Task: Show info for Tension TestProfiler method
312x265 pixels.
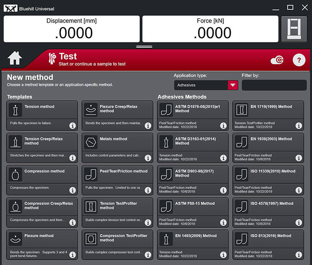Action: 148,223
